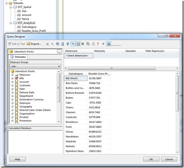Switch to the Metadata tab
This screenshot has height=168, width=184.
pos(18,57)
